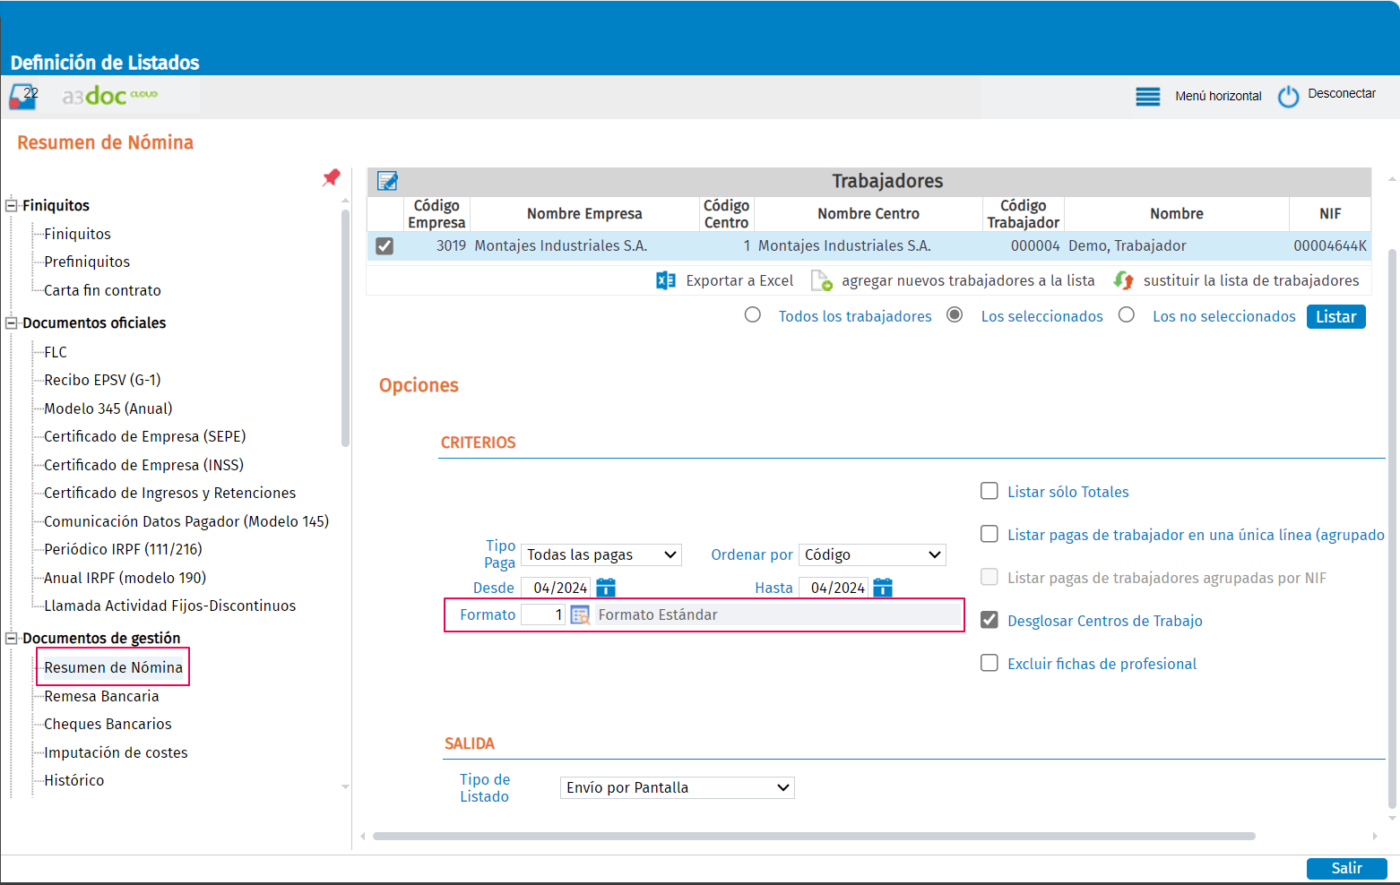Open Prefiniquitos in the tree
Image resolution: width=1400 pixels, height=885 pixels.
(87, 262)
